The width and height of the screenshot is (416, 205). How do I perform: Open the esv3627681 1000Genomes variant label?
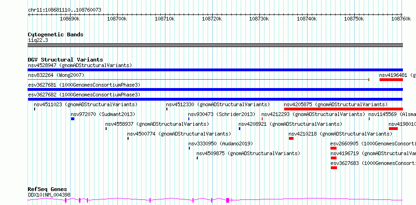click(x=84, y=85)
